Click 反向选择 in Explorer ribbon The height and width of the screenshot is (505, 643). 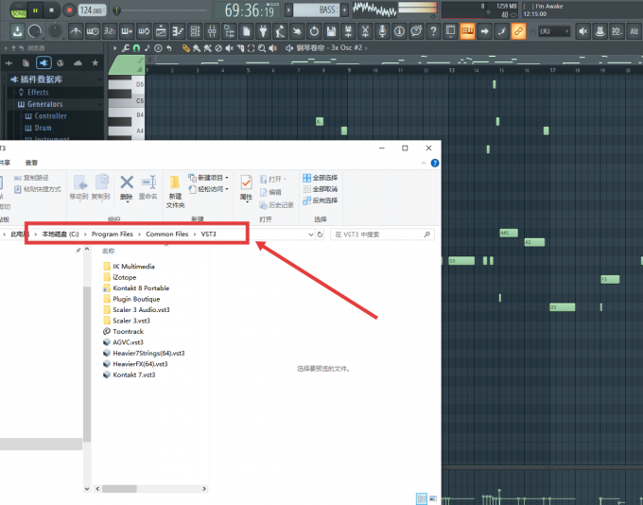click(321, 200)
